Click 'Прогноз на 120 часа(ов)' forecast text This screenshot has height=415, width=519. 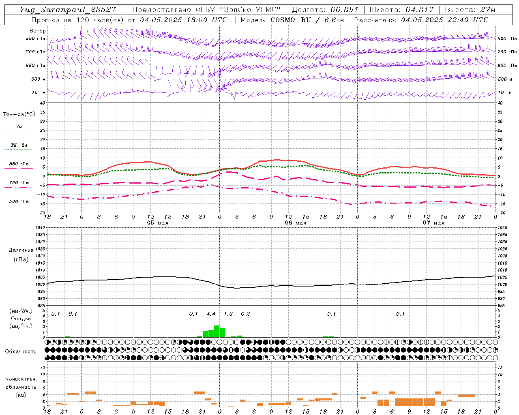[78, 20]
